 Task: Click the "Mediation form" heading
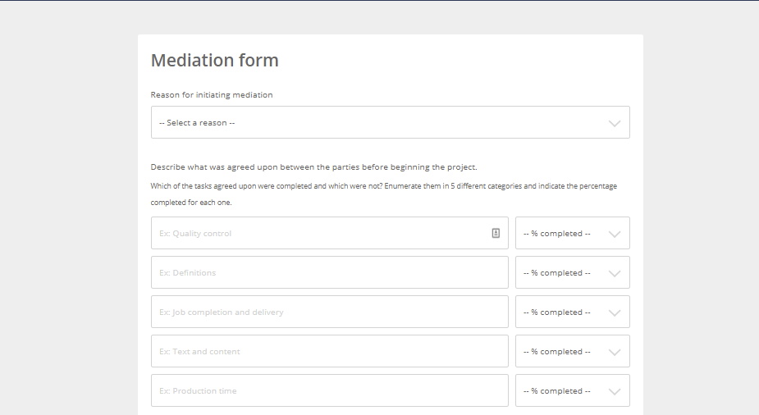coord(215,61)
